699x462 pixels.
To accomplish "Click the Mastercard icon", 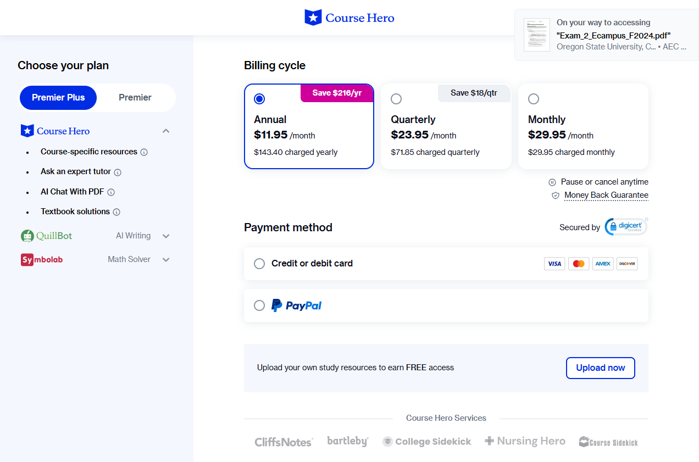I will point(579,264).
